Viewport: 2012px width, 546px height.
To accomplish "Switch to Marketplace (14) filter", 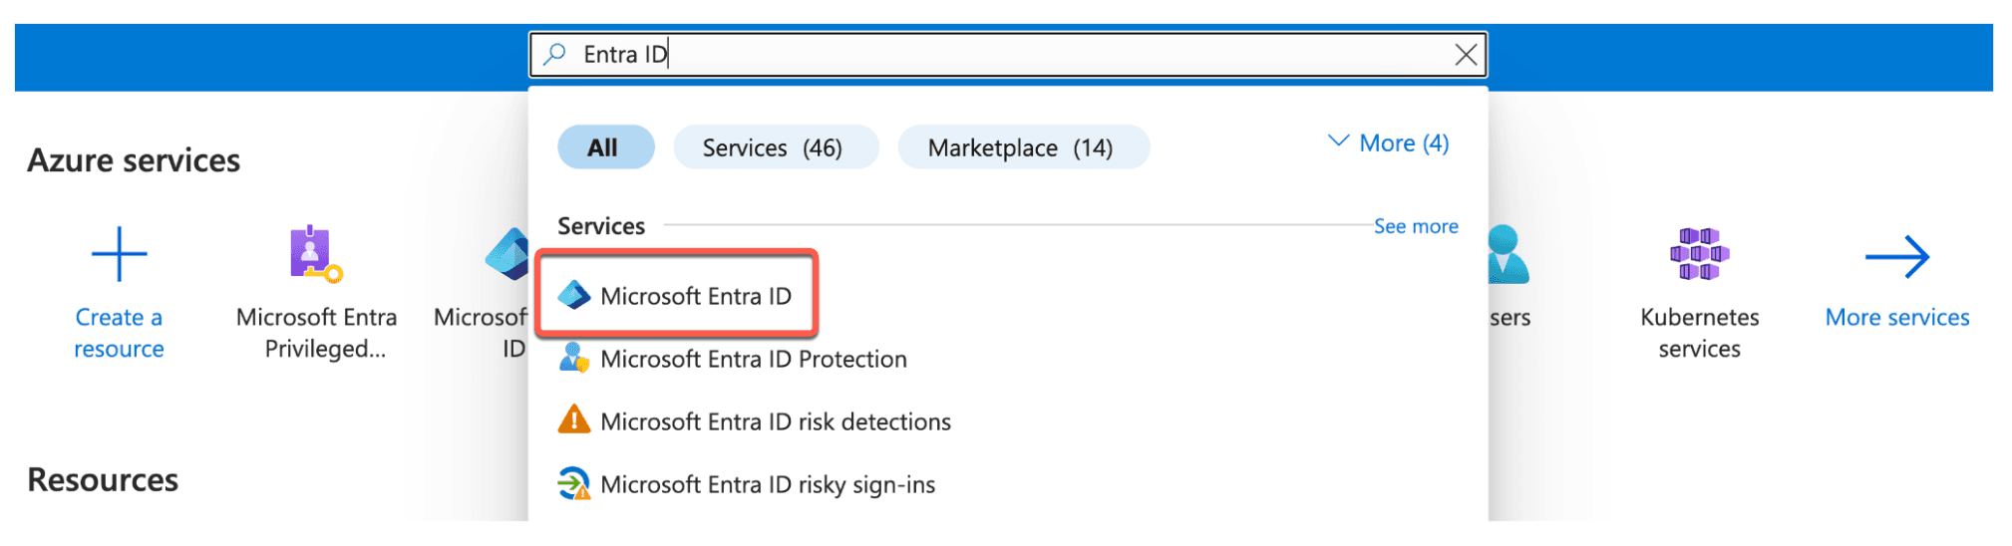I will click(x=1023, y=147).
